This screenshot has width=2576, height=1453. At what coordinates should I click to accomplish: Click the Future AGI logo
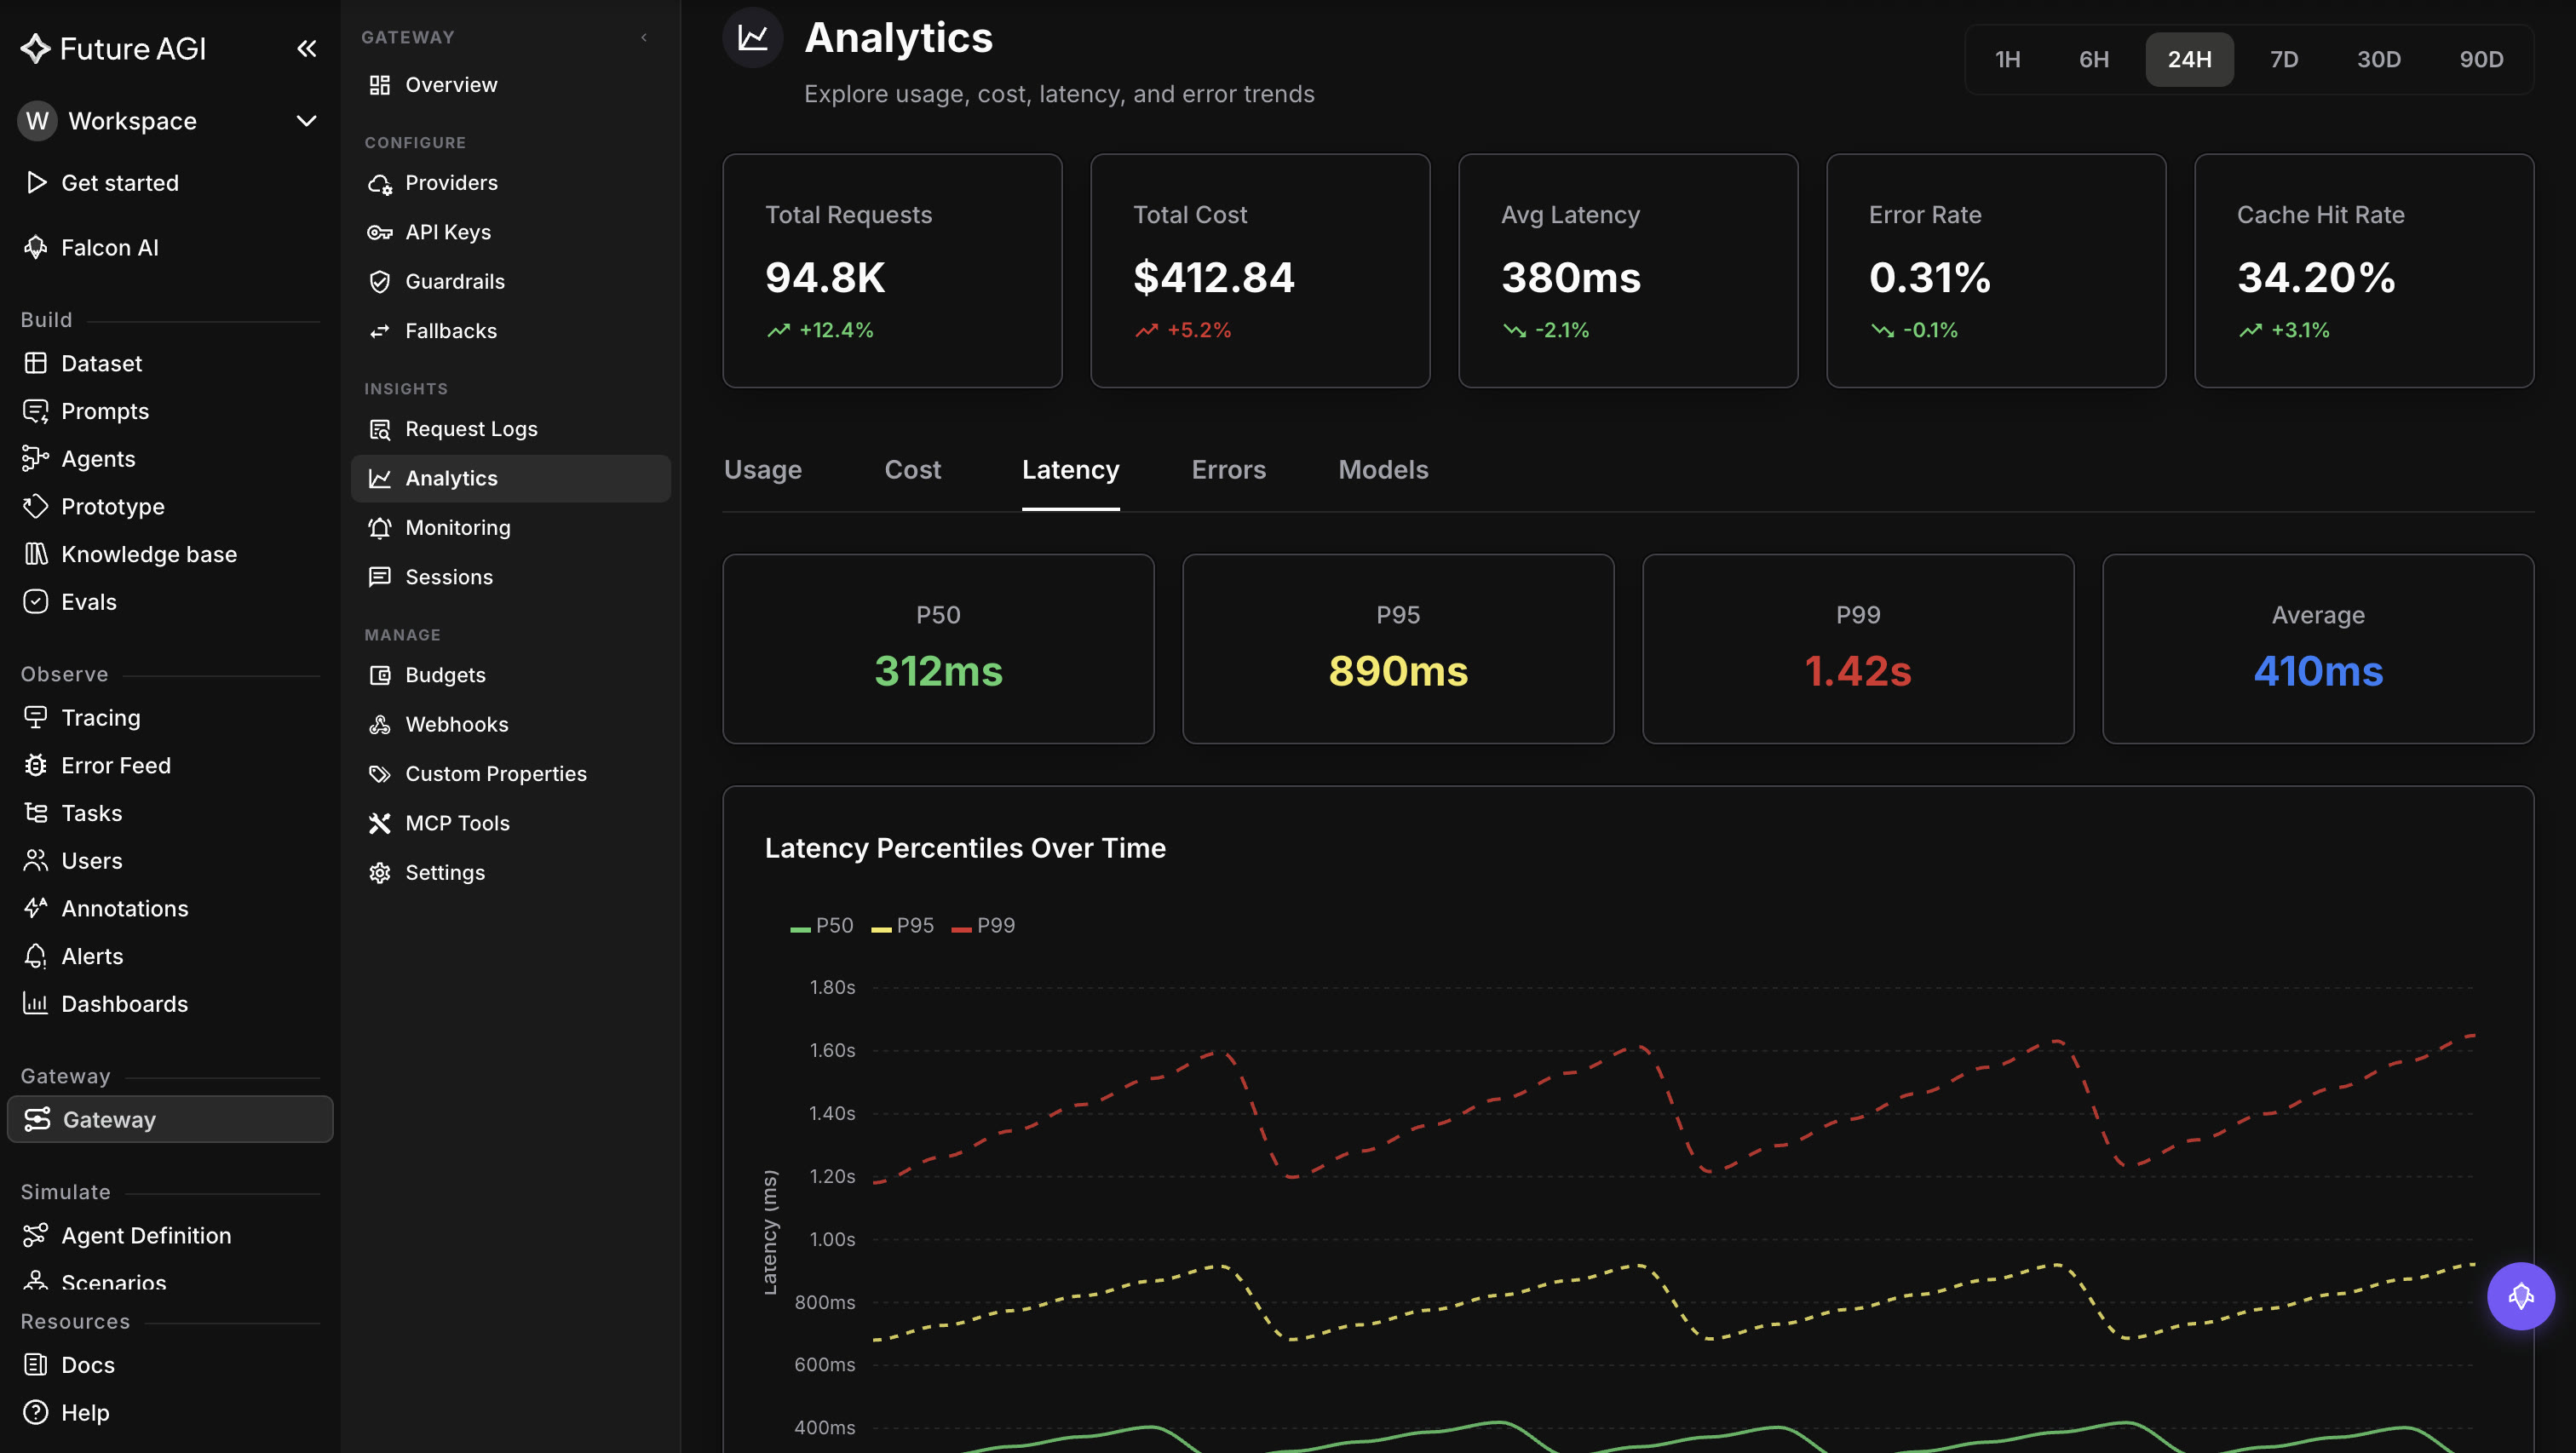(113, 48)
